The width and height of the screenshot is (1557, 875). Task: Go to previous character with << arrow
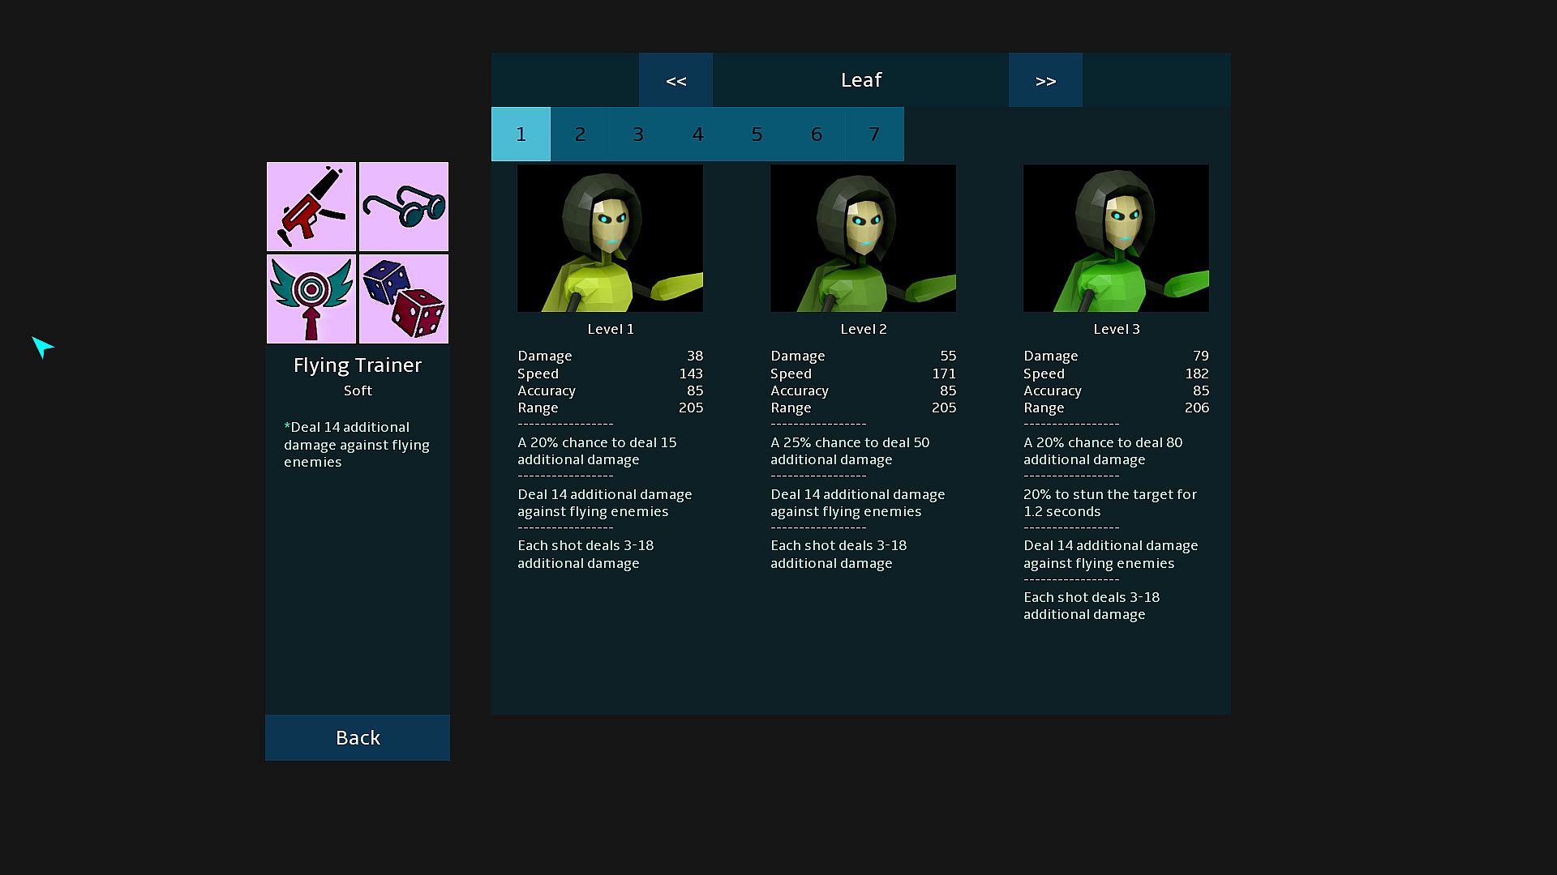coord(676,80)
